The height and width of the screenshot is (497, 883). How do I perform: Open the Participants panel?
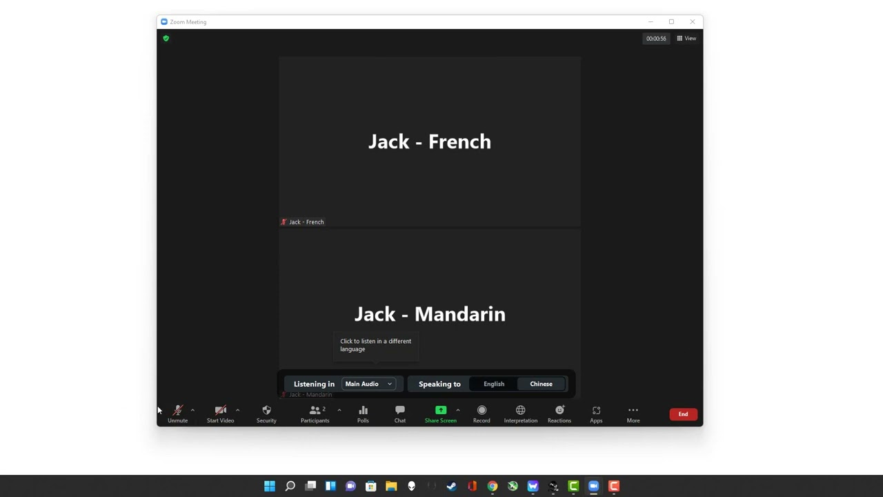pyautogui.click(x=315, y=413)
